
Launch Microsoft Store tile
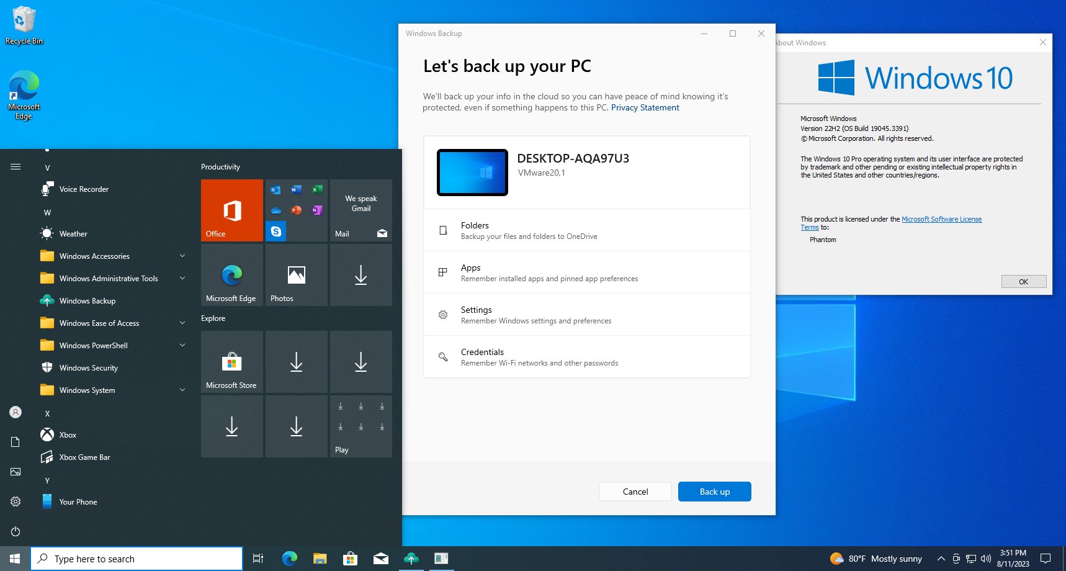tap(231, 362)
